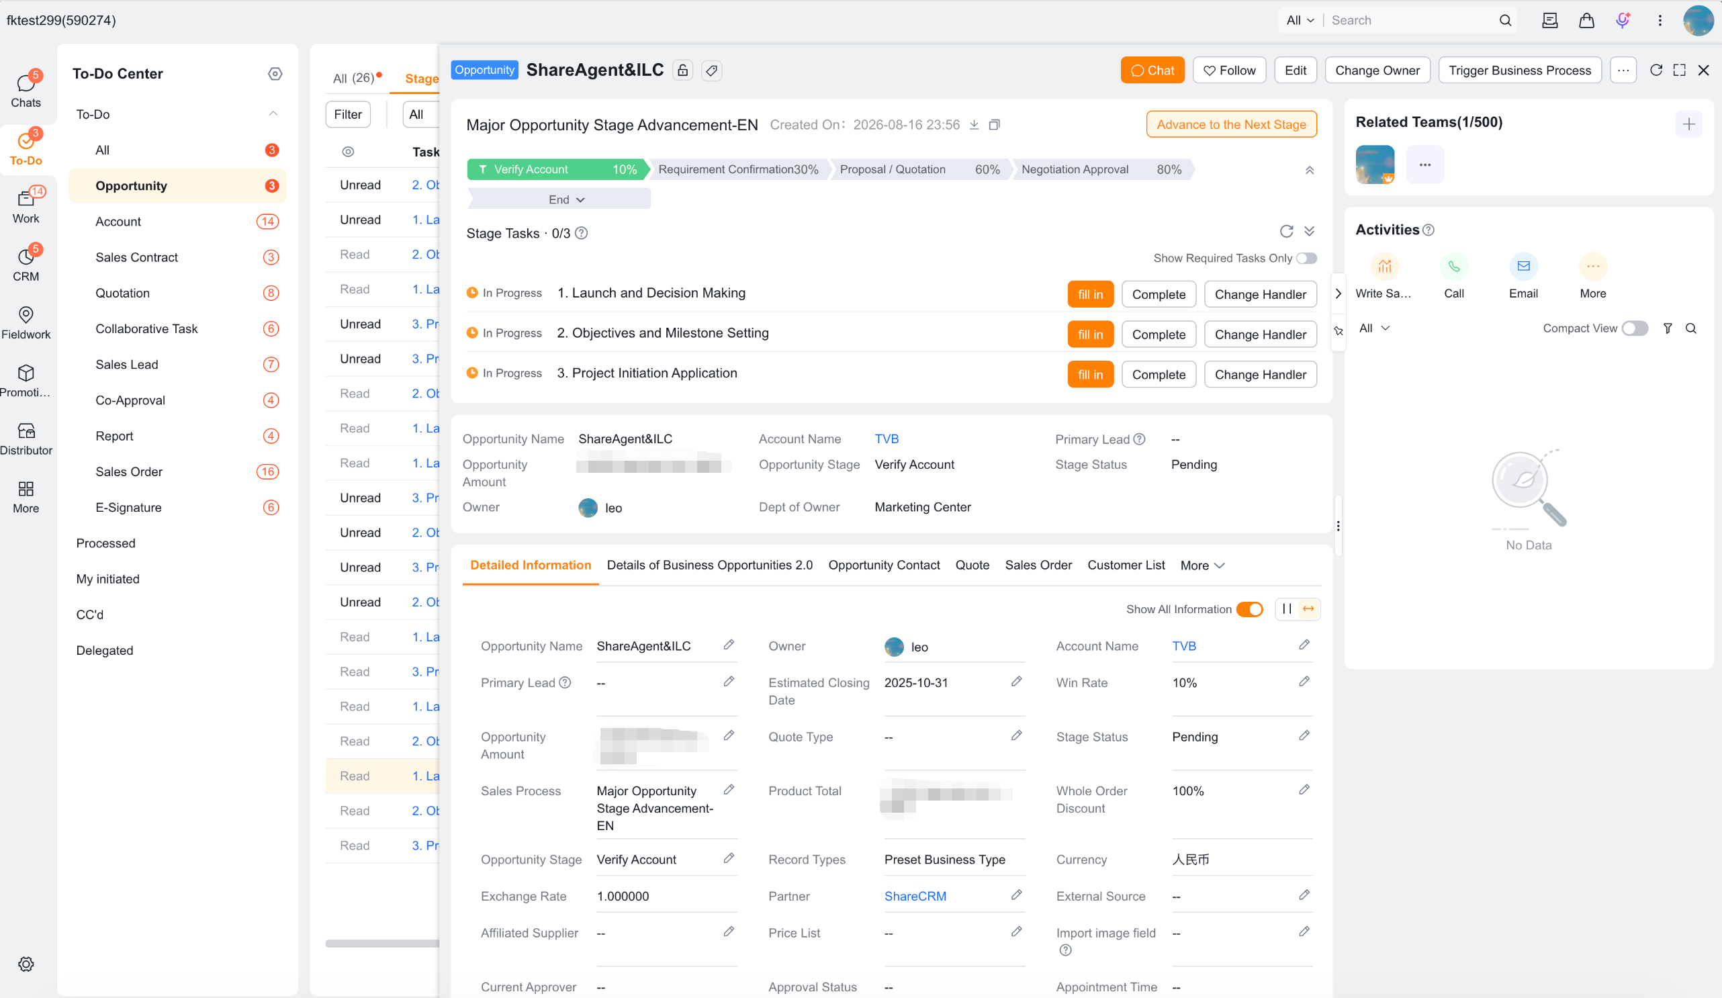
Task: Filter the activities list
Action: [1668, 328]
